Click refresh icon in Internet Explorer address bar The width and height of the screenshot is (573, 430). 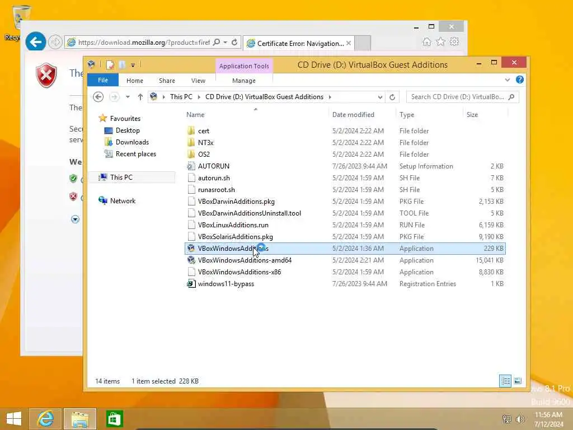pyautogui.click(x=234, y=43)
